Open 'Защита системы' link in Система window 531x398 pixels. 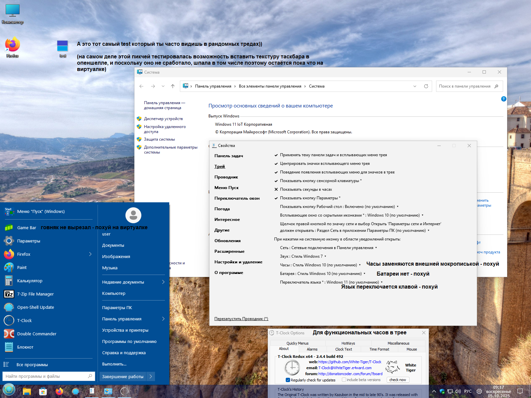pyautogui.click(x=159, y=139)
